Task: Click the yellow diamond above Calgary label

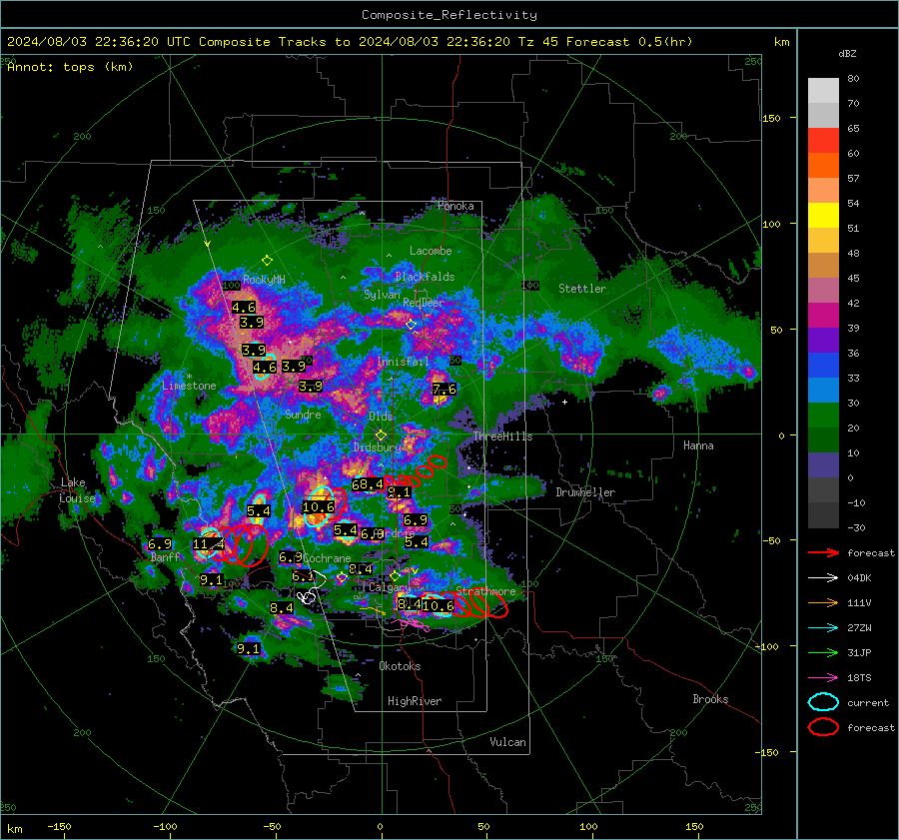Action: click(x=395, y=575)
